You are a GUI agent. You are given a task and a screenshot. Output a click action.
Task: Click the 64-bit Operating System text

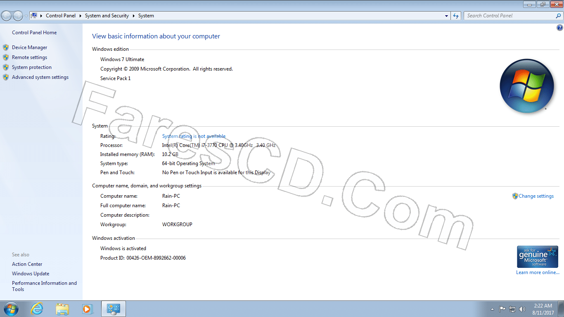coord(189,163)
